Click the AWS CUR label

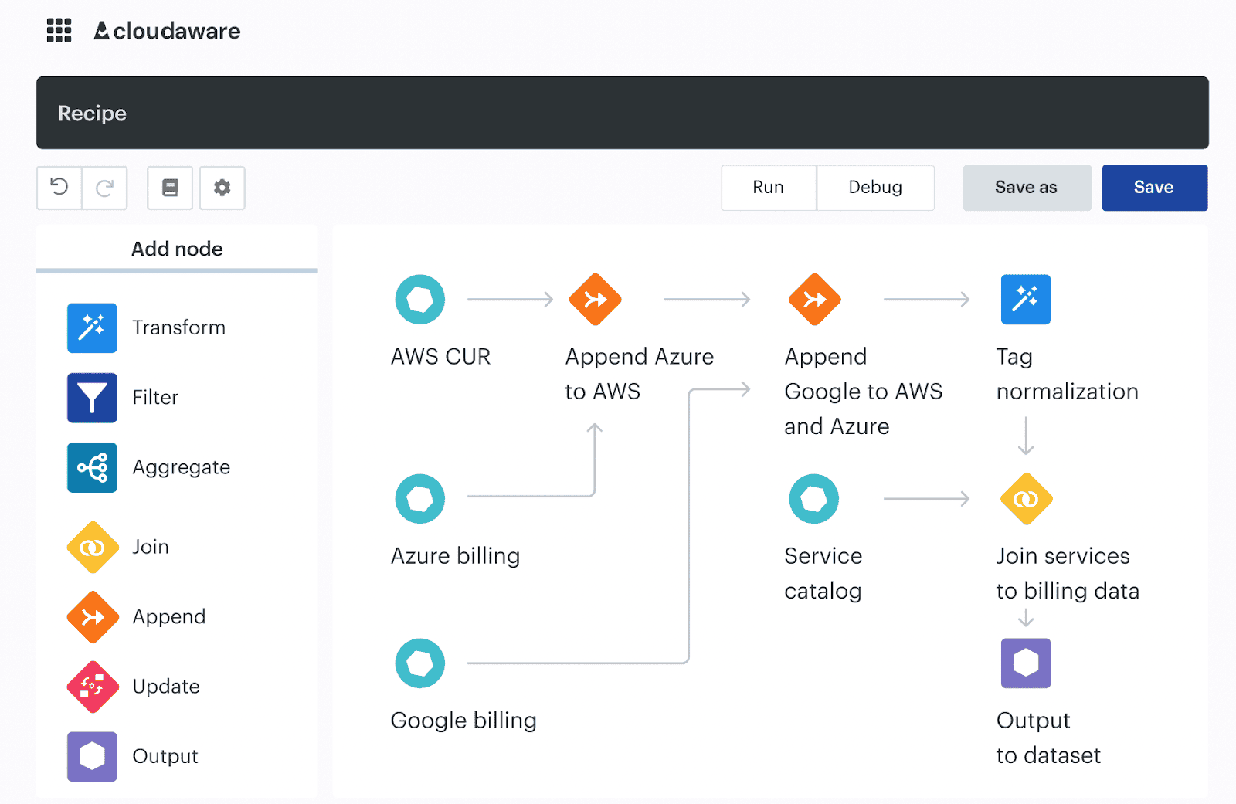tap(441, 357)
